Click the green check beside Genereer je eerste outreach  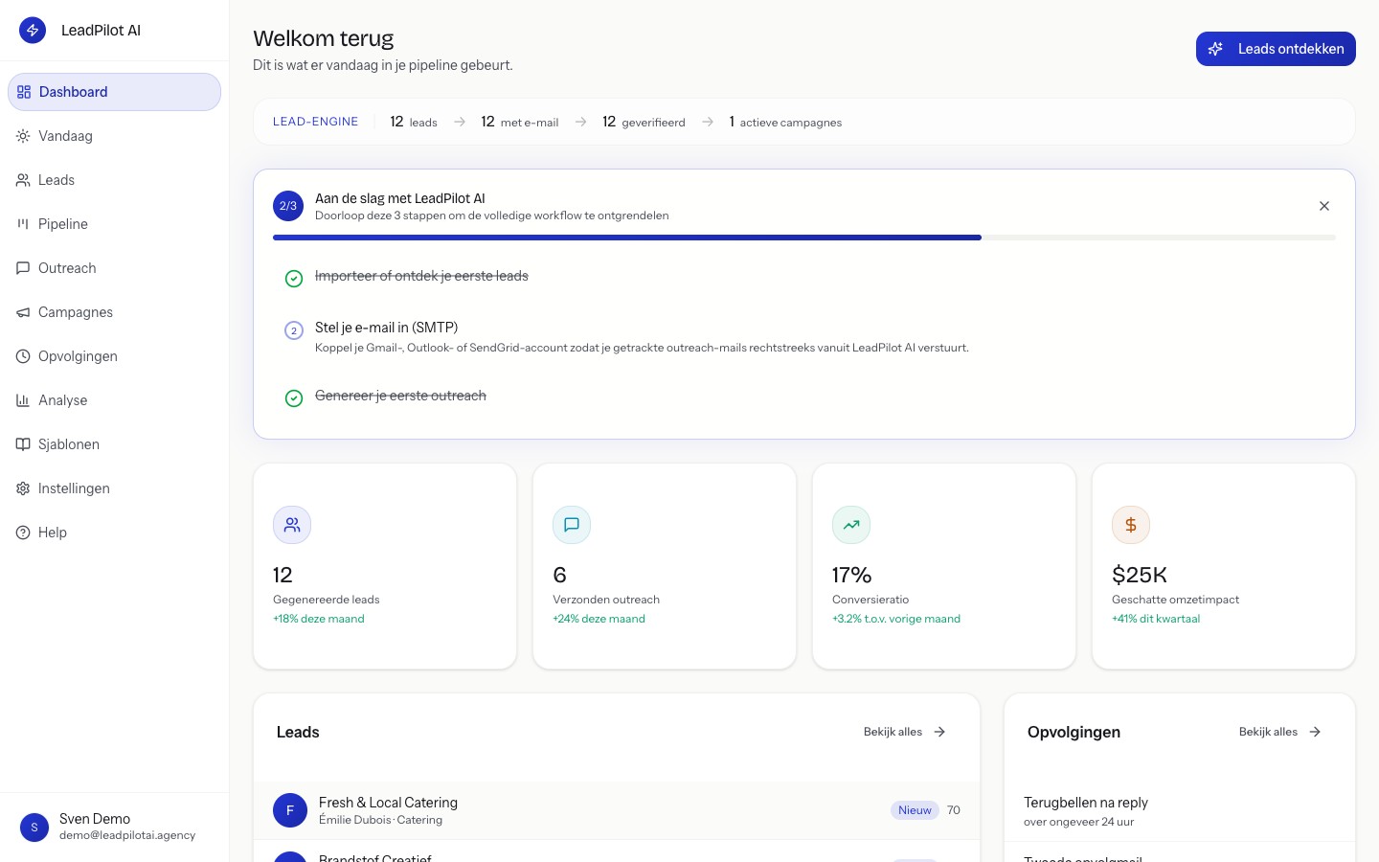[294, 398]
